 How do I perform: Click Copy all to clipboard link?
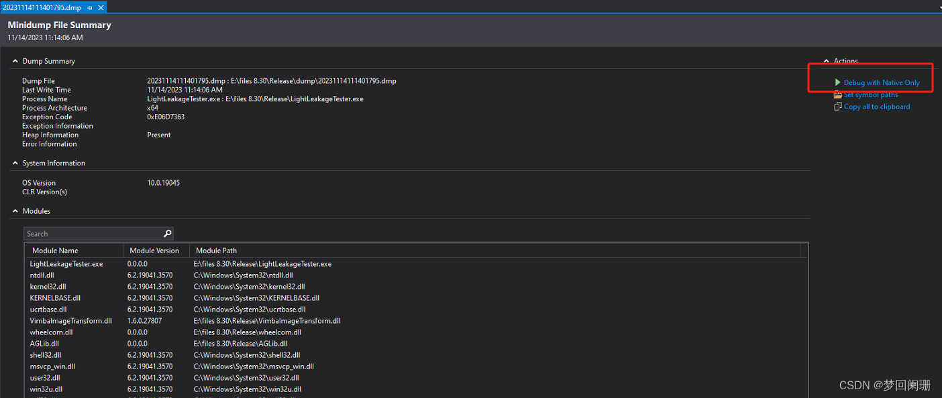point(877,107)
